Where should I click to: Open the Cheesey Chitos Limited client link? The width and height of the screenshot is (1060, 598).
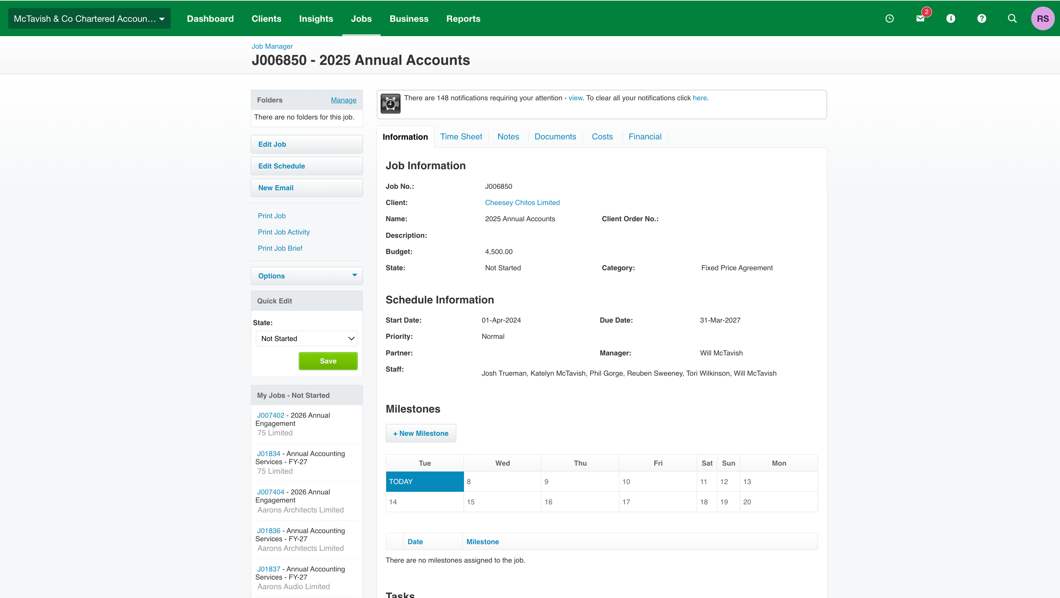coord(522,203)
